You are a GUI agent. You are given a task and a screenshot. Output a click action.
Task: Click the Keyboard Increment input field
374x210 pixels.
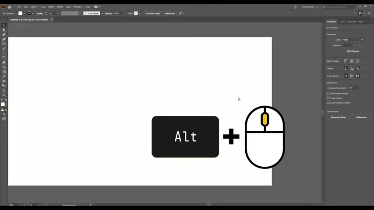click(353, 87)
